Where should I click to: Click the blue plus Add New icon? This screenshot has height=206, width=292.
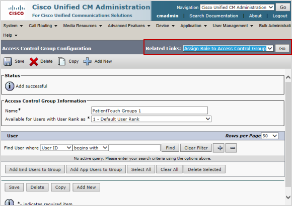[x=87, y=61]
